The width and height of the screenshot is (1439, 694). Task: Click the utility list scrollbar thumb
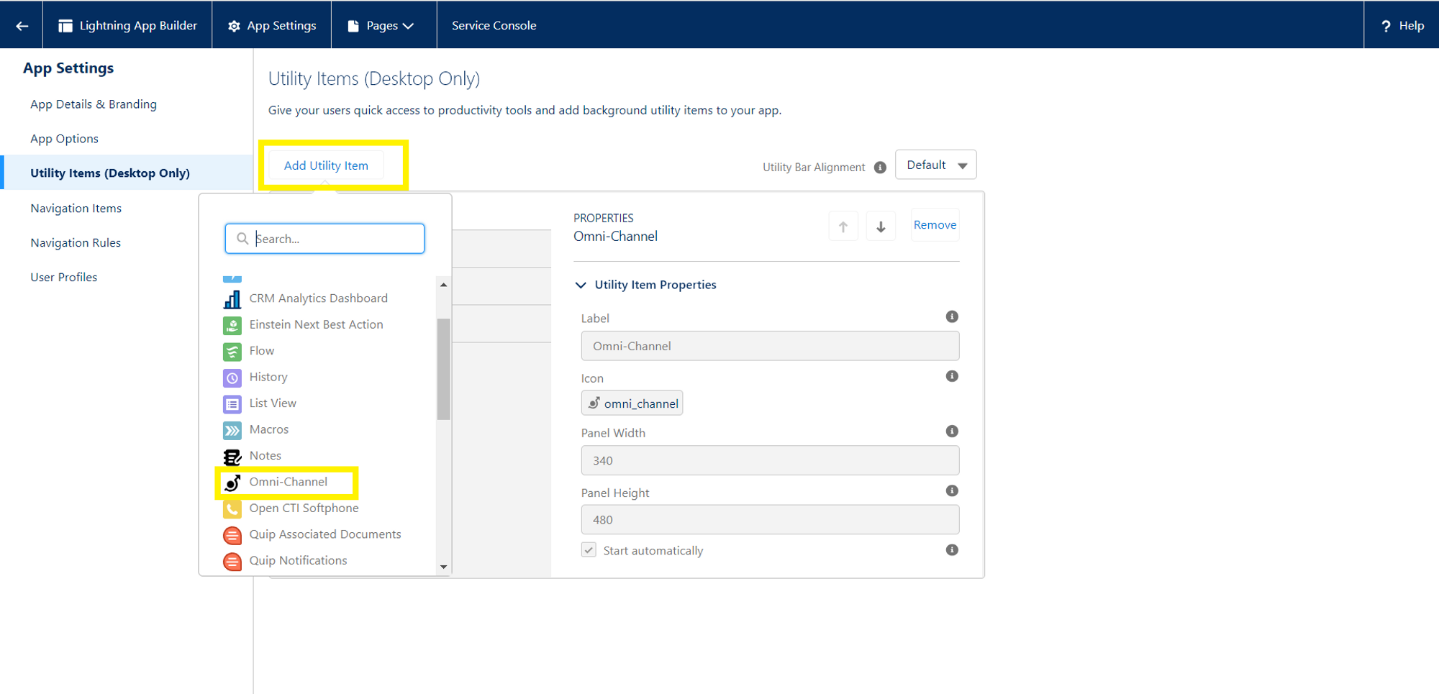[443, 369]
